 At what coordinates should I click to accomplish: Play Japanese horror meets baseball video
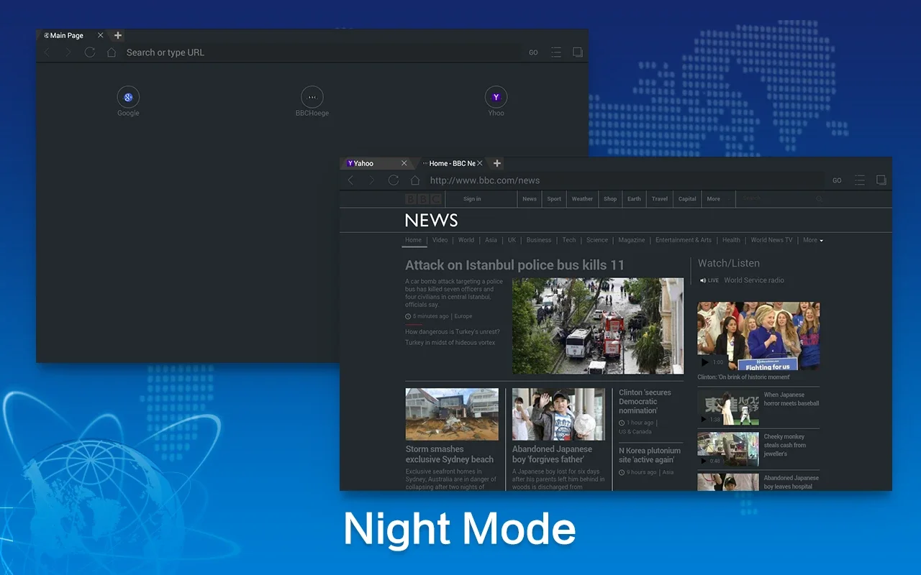pos(728,407)
